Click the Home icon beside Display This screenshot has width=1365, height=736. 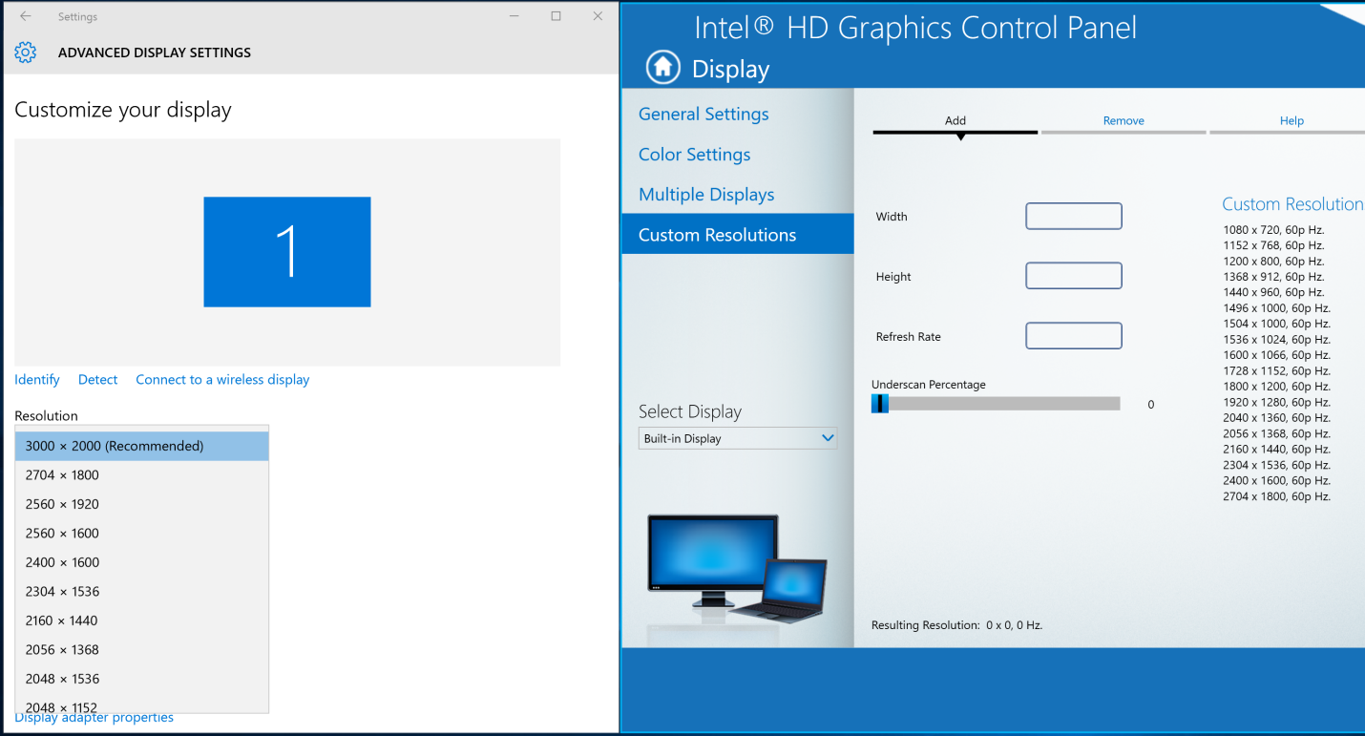click(663, 68)
